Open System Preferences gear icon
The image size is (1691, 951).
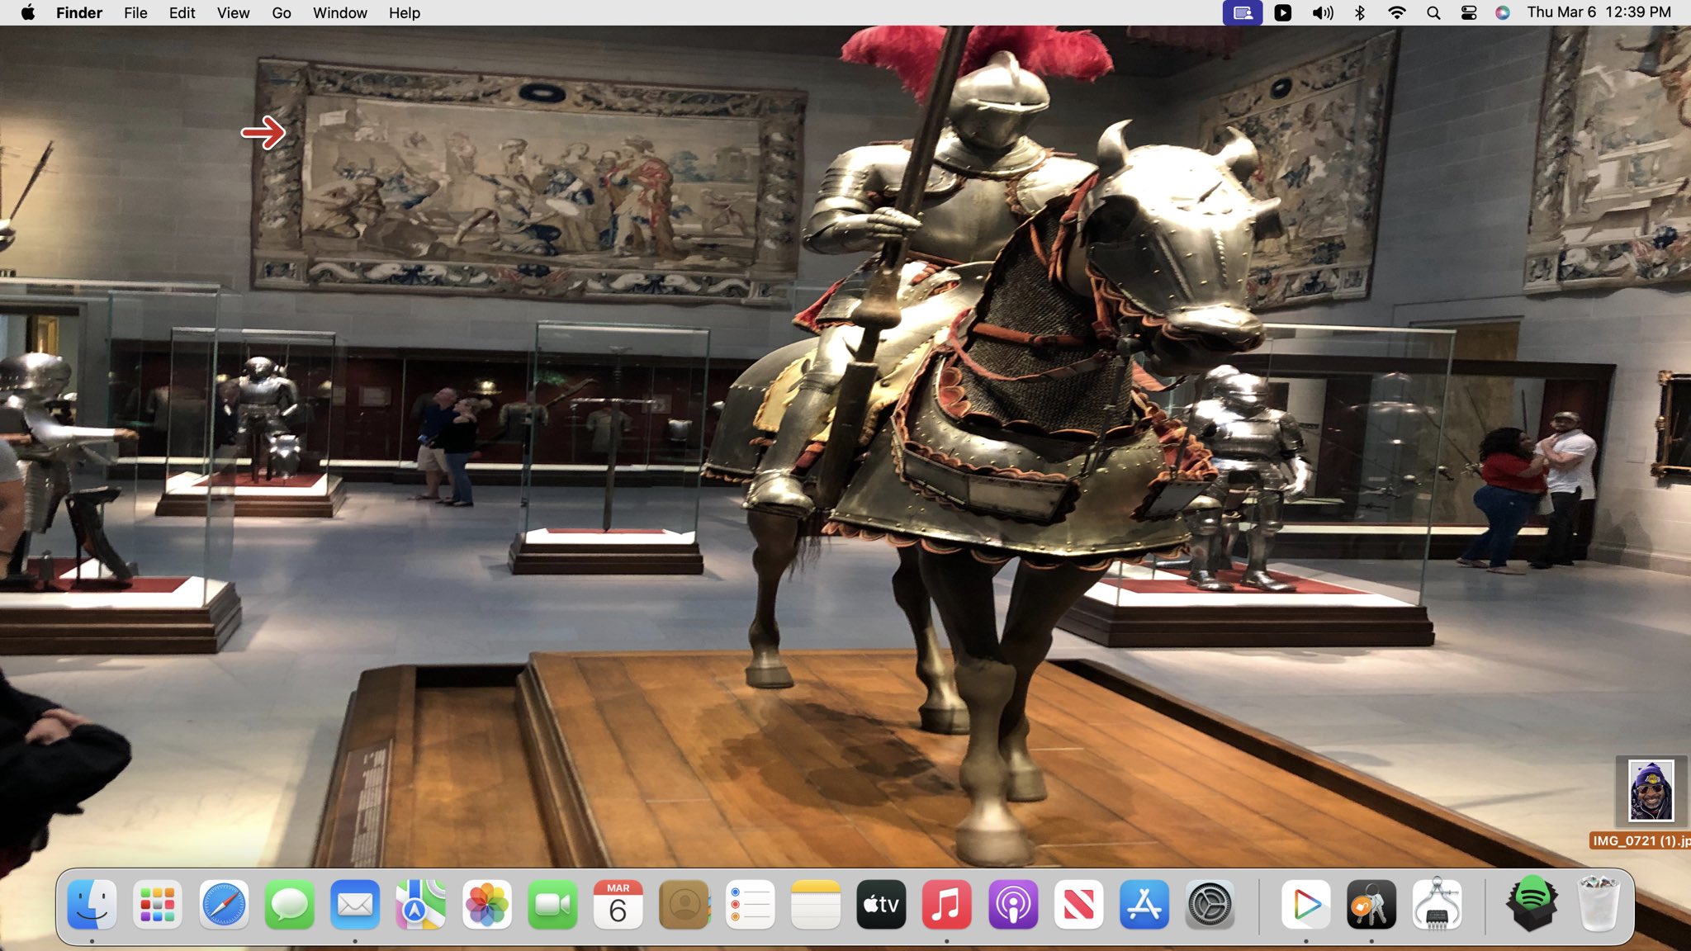(x=1210, y=906)
